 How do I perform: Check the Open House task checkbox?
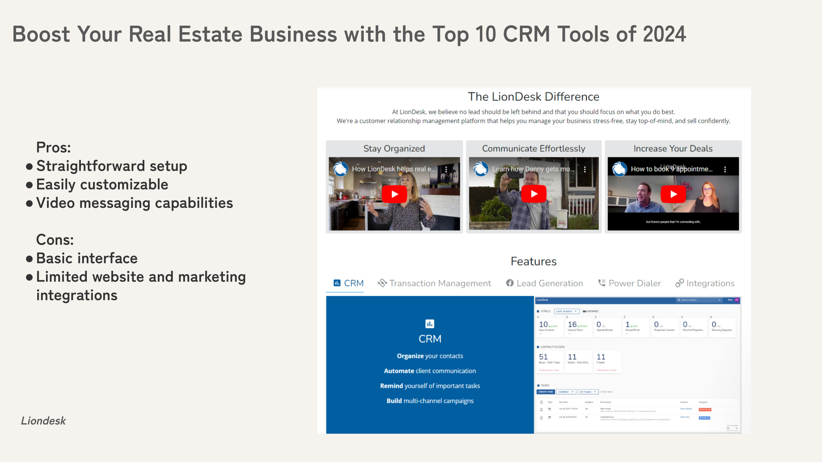541,409
